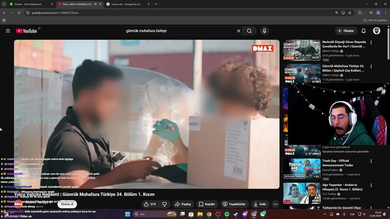Open Steam from the taskbar
Image resolution: width=390 pixels, height=219 pixels.
click(236, 214)
